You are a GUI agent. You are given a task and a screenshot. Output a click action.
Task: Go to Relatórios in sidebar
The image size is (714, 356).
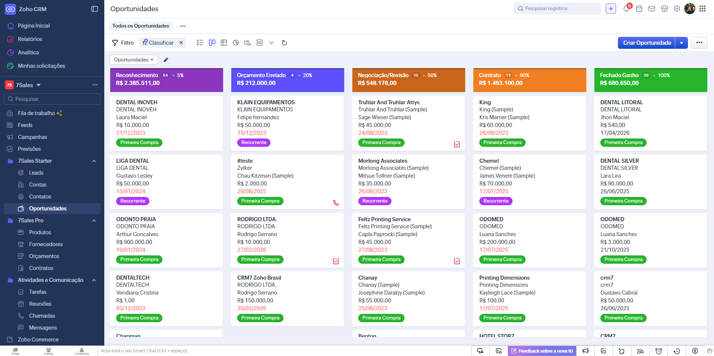pos(30,39)
